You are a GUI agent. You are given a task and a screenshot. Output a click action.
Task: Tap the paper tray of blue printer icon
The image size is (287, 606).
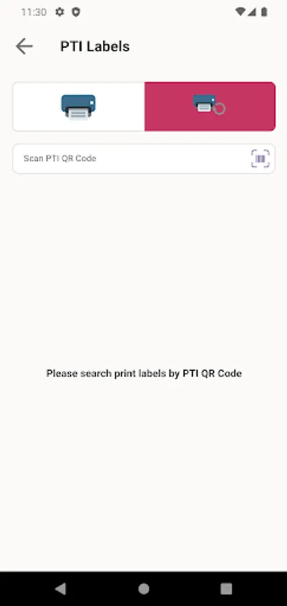coord(79,114)
